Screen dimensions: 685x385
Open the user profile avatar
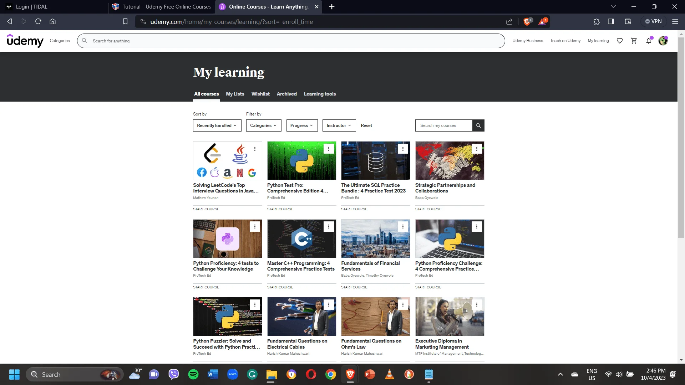tap(663, 41)
